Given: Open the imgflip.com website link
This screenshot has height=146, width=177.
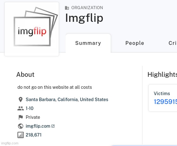Looking at the screenshot, I should point(38,126).
